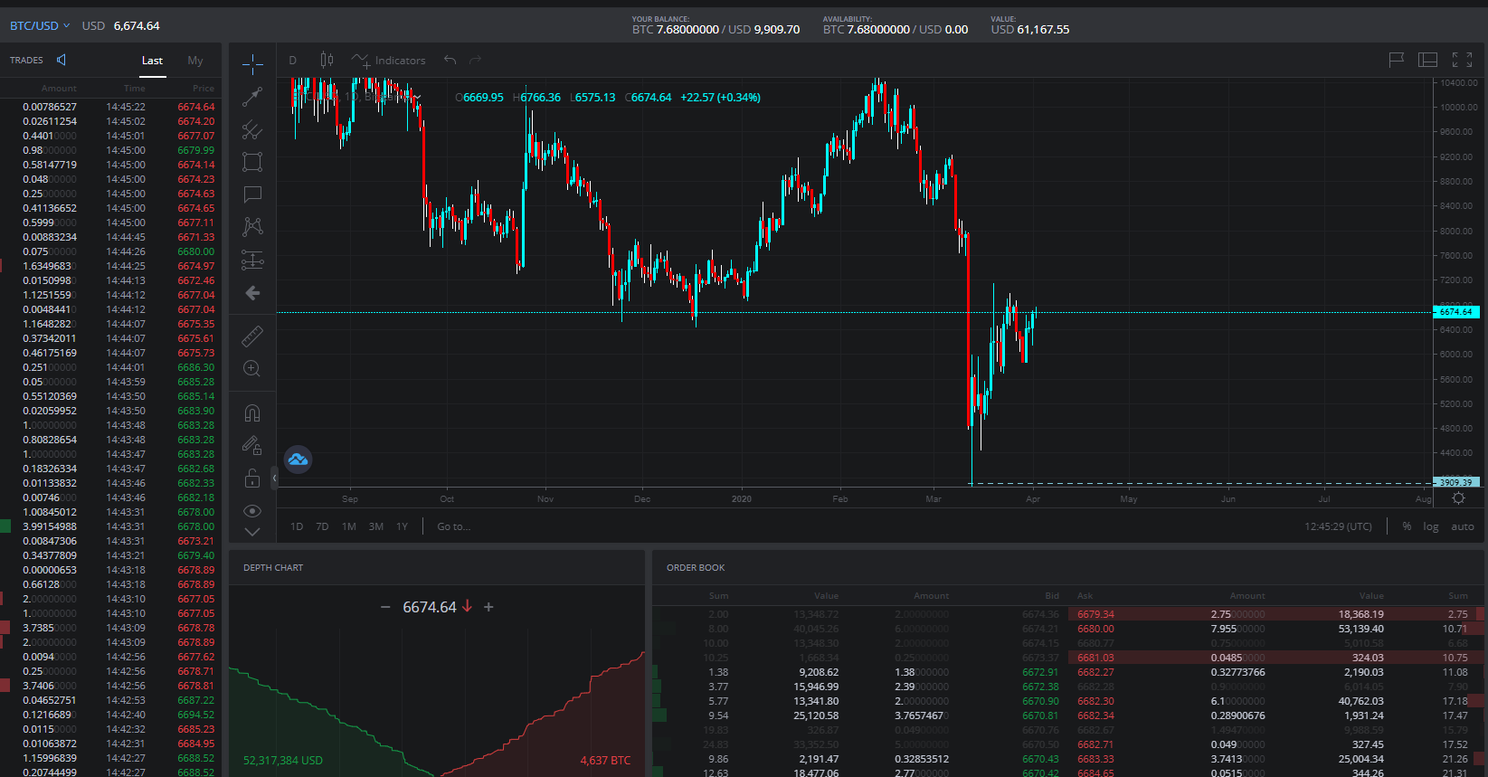
Task: Toggle hide all drawings eye icon
Action: click(x=252, y=511)
